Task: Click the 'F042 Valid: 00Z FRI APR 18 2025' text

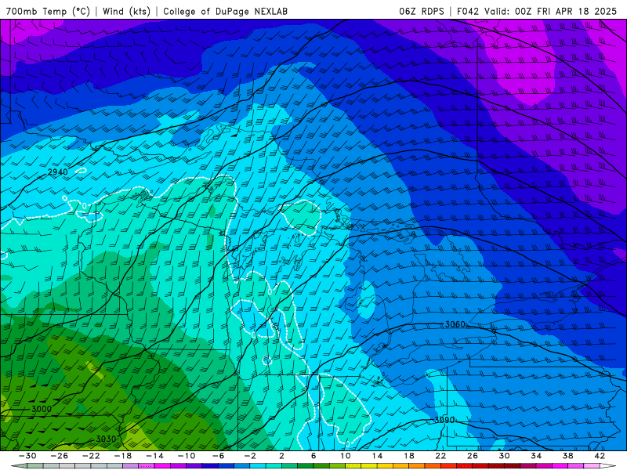Action: 537,11
